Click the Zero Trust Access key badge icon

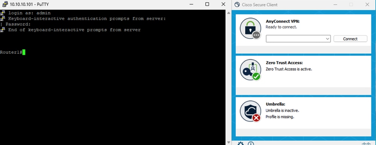click(250, 70)
